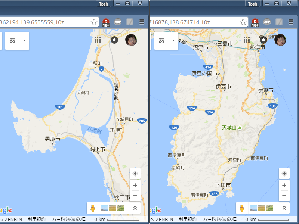Zoom out on the right map
The height and width of the screenshot is (224, 299).
[284, 196]
